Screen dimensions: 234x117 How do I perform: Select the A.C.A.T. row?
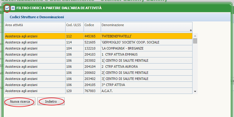point(98,91)
